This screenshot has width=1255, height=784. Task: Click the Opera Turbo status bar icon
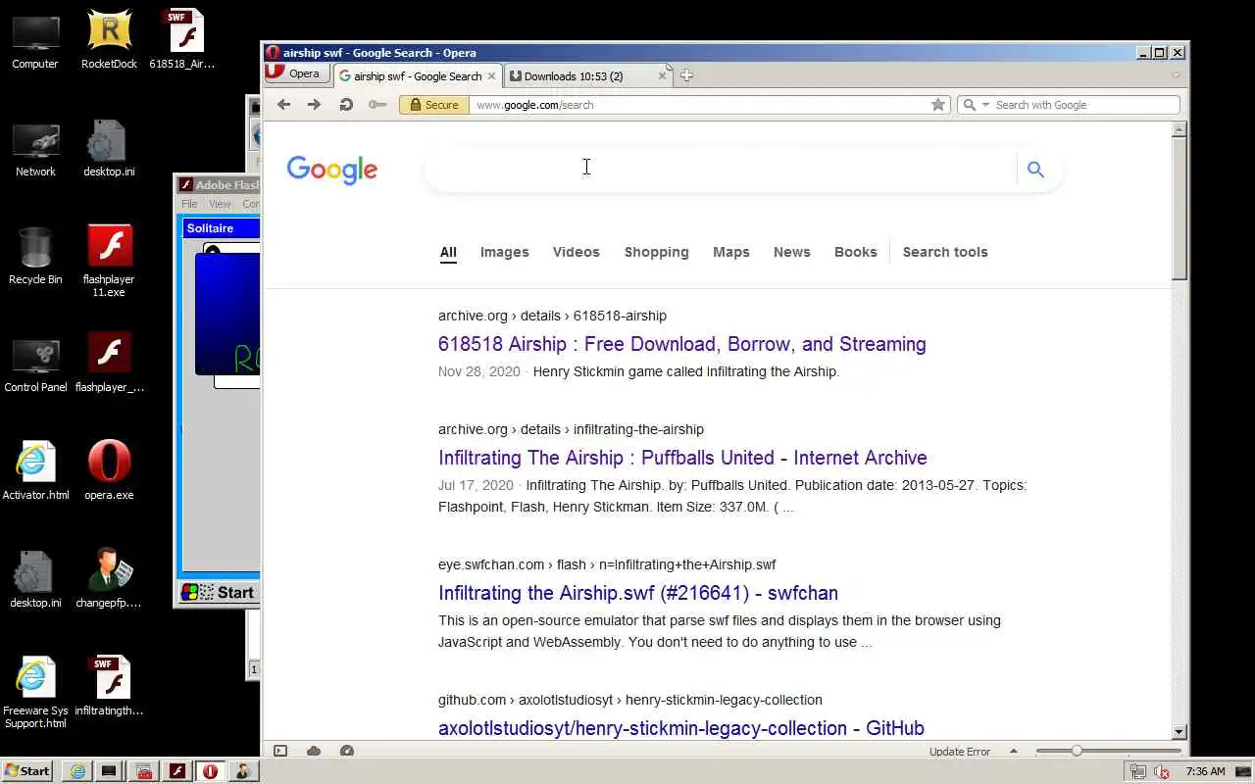point(347,751)
